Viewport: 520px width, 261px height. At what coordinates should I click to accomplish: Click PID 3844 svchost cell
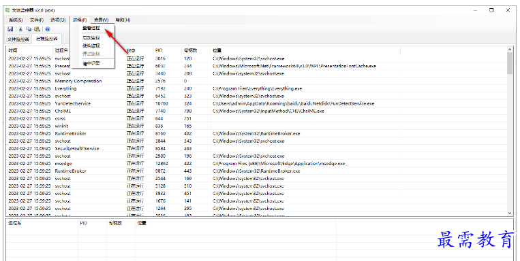pos(161,141)
